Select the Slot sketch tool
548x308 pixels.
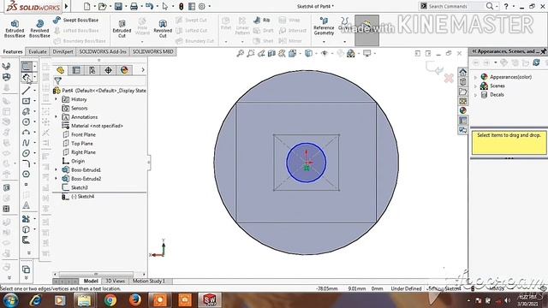click(x=27, y=111)
